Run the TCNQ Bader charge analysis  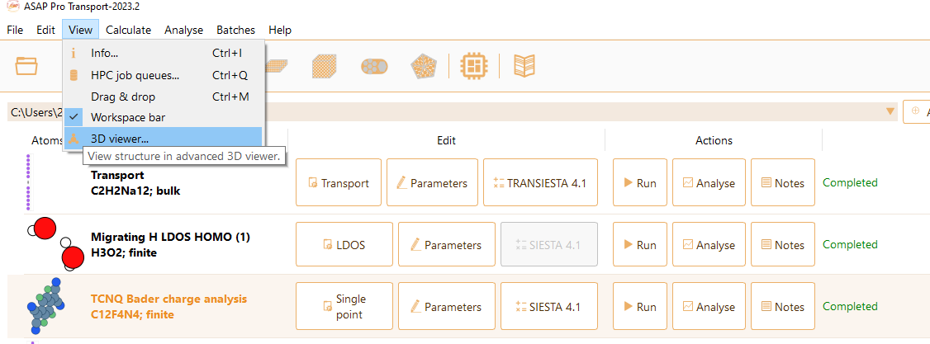tap(639, 306)
